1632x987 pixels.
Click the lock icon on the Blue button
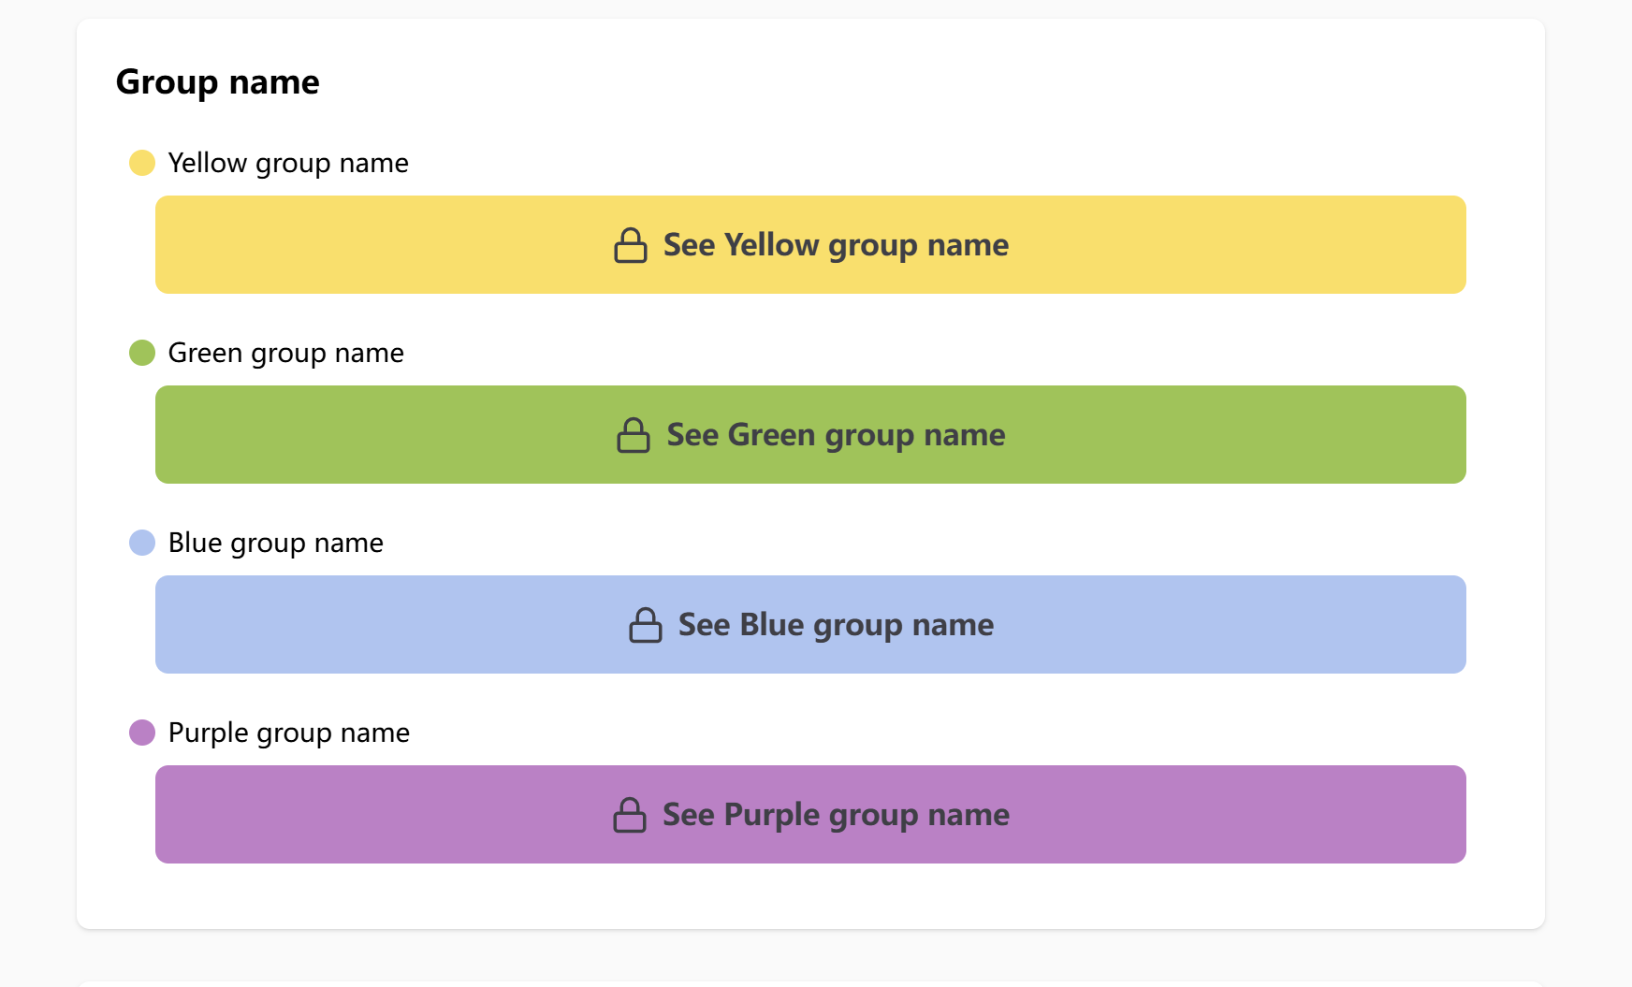(646, 626)
